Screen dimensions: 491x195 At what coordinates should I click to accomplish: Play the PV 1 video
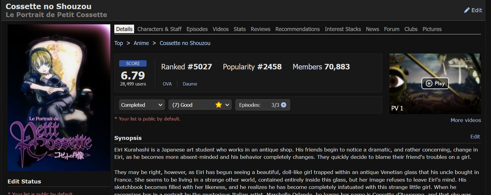(x=435, y=83)
